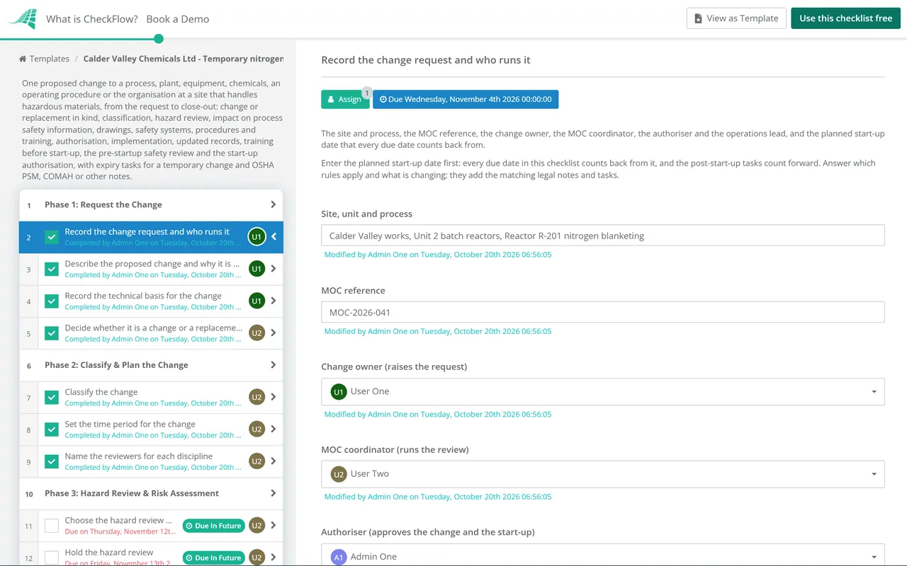
Task: Open the Authoriser dropdown showing Admin One
Action: pyautogui.click(x=602, y=556)
